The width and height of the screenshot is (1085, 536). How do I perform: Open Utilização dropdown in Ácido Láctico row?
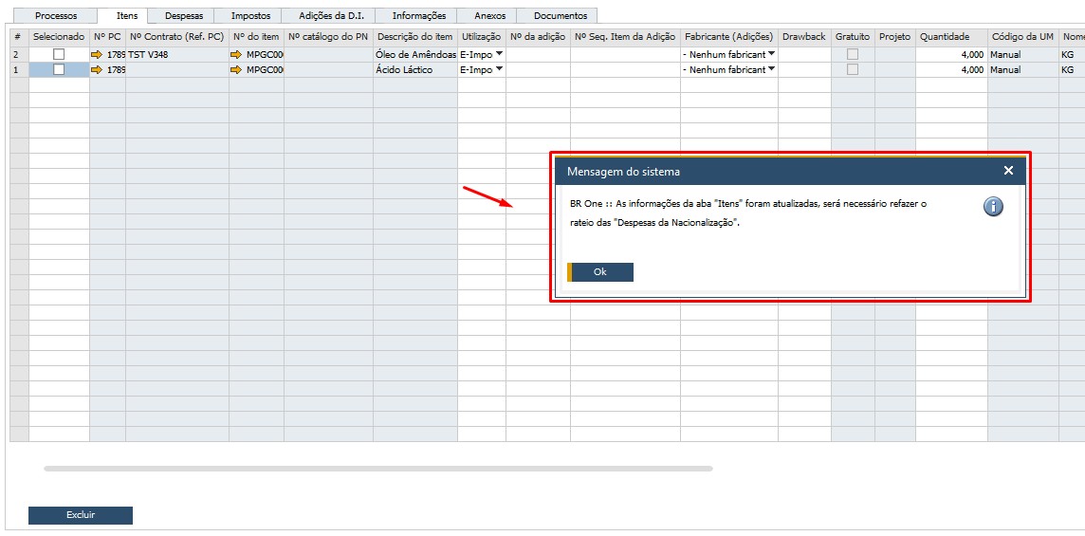[499, 68]
